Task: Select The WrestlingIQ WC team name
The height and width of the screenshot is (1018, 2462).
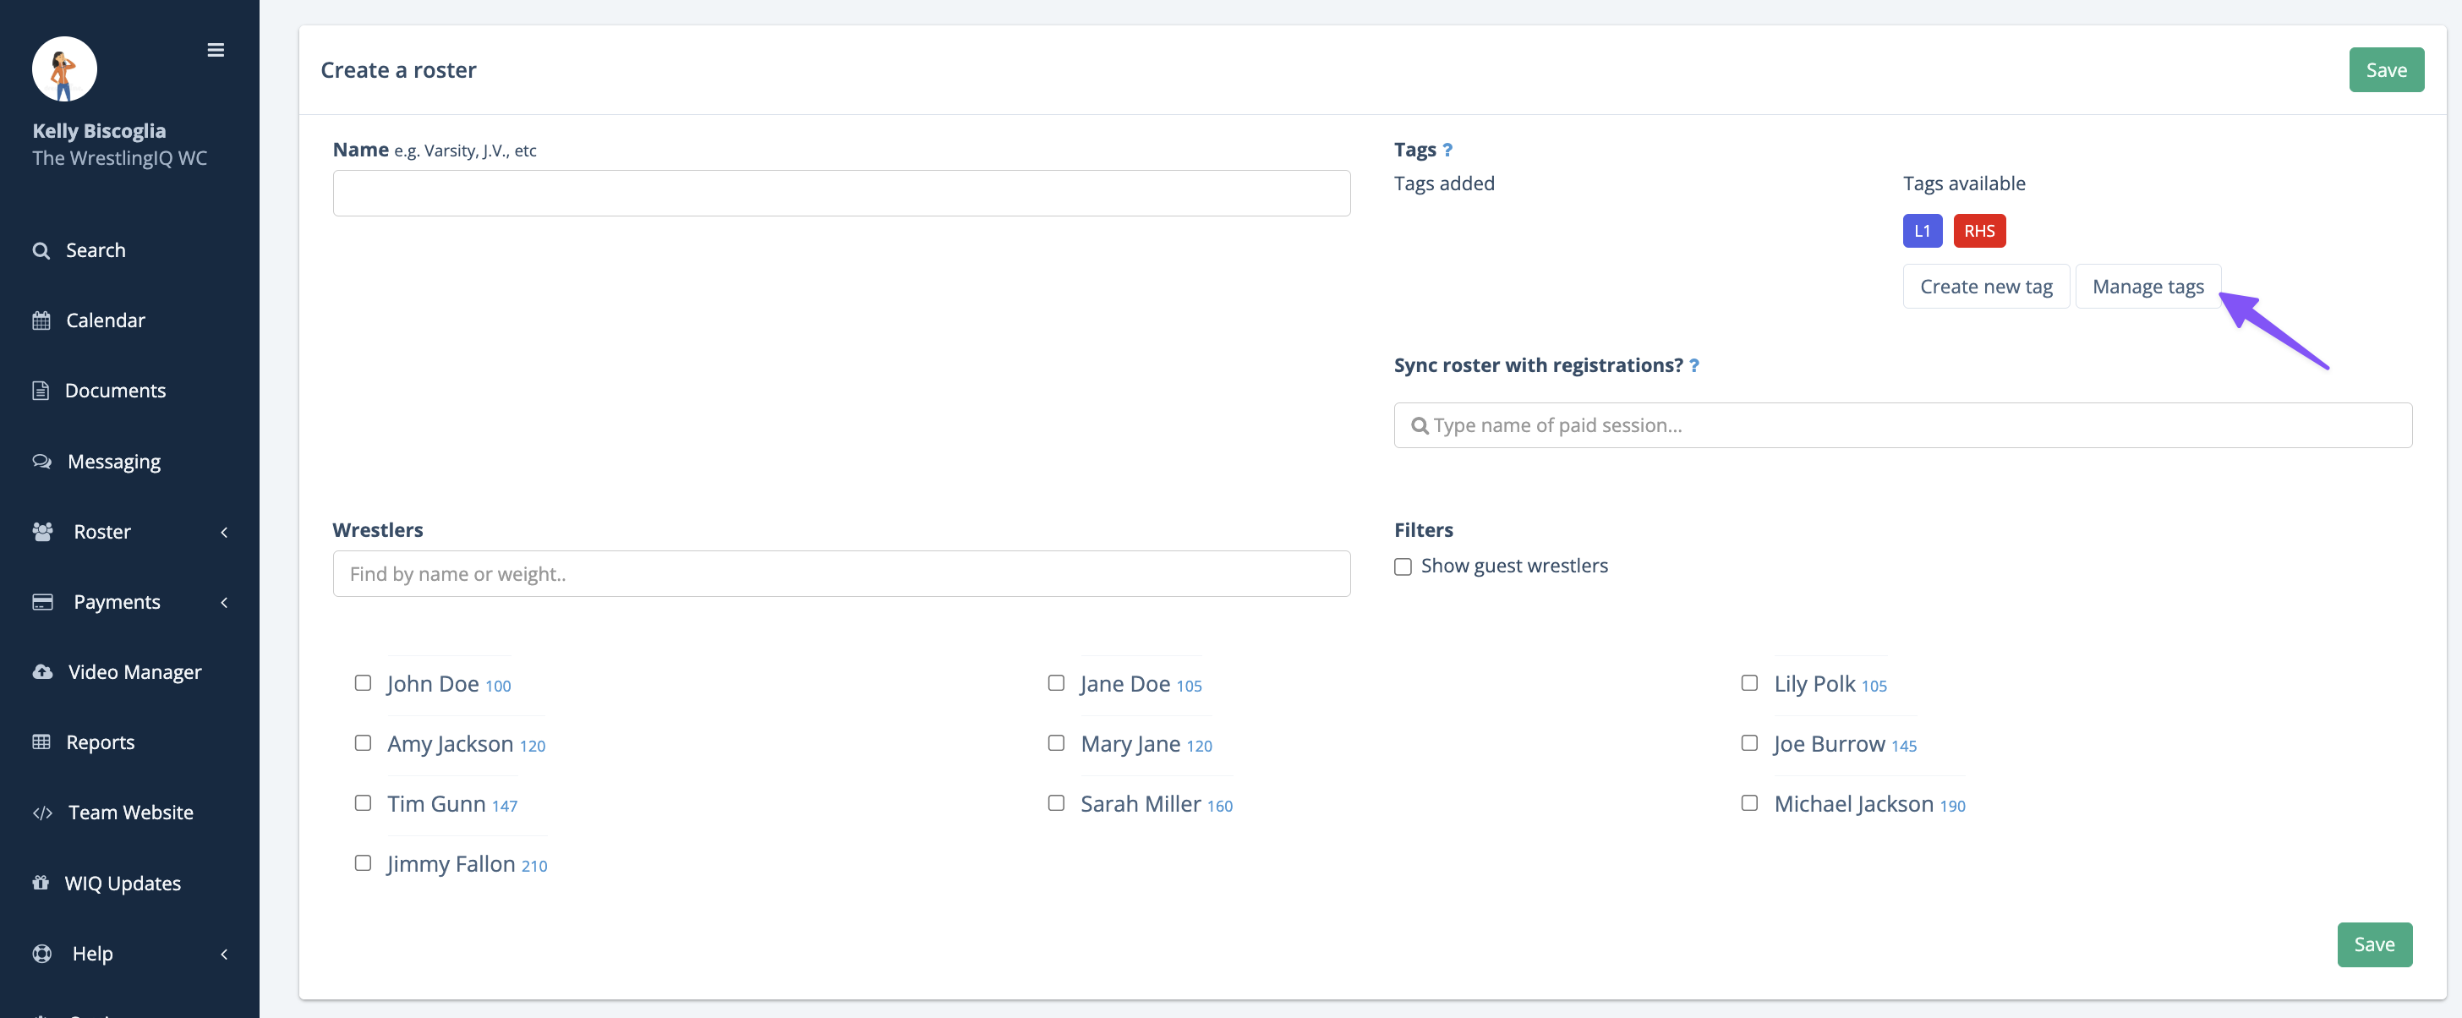Action: 119,159
